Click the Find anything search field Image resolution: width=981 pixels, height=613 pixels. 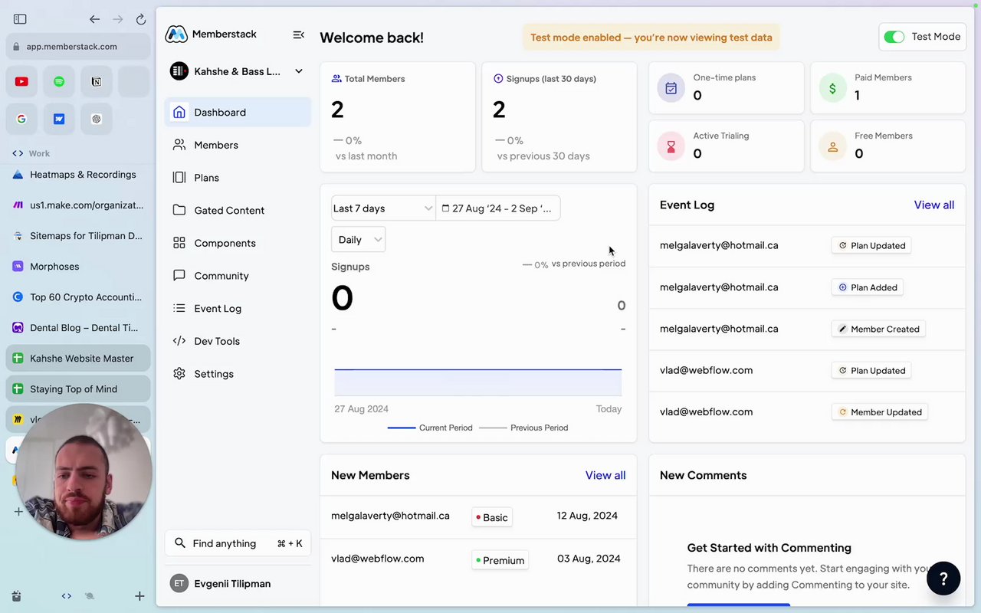226,543
